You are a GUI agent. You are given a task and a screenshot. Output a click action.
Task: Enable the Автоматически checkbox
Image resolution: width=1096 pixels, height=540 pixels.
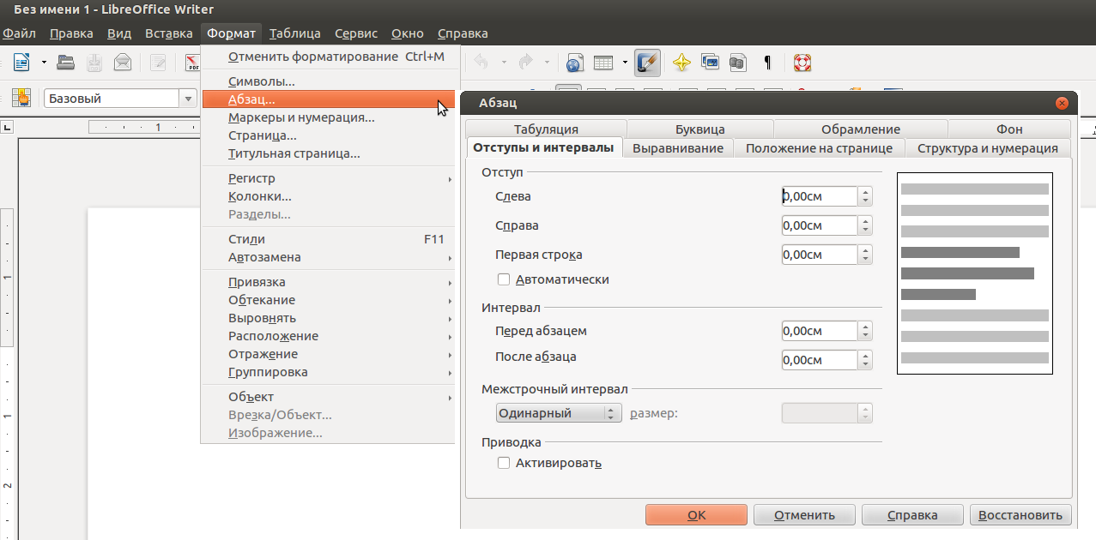pos(504,279)
